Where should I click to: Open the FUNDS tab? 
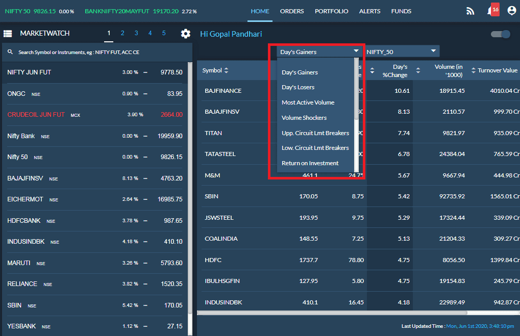(x=401, y=11)
